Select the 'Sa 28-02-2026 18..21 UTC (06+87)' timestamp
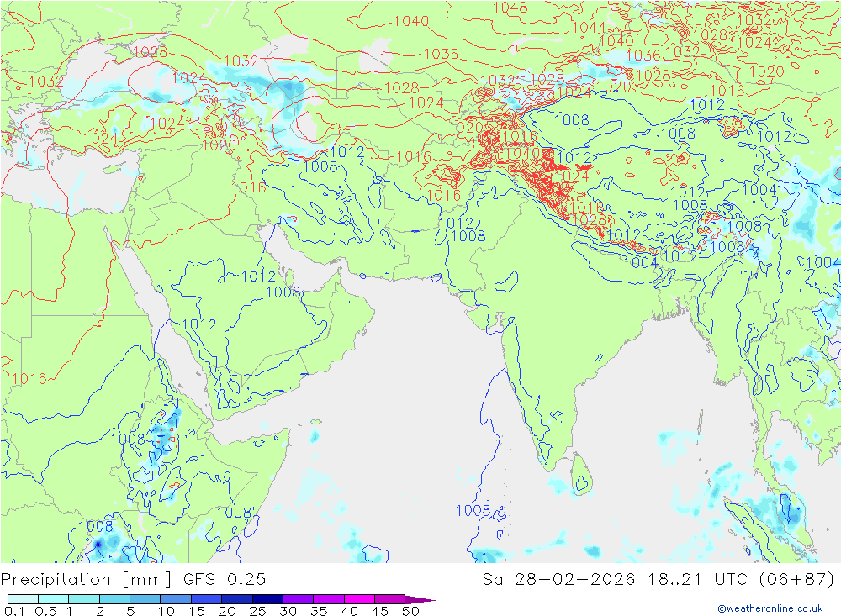841x616 pixels. pyautogui.click(x=659, y=580)
